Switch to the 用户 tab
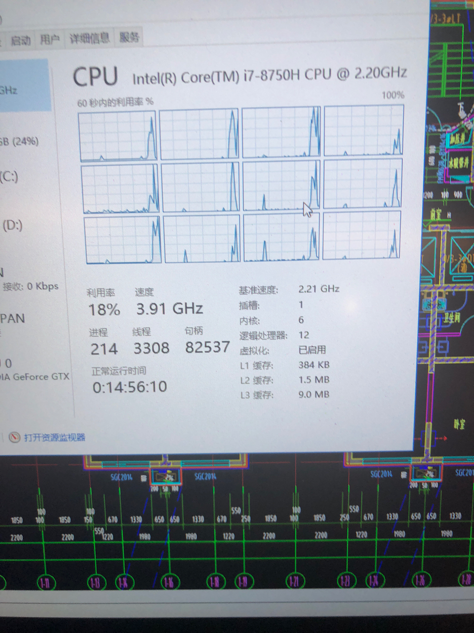Screen dimensions: 474x633 [x=49, y=40]
